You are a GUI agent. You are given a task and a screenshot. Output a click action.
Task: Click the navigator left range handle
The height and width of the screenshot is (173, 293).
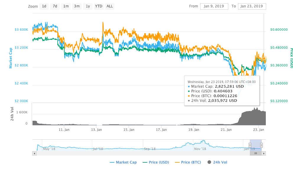[250, 145]
